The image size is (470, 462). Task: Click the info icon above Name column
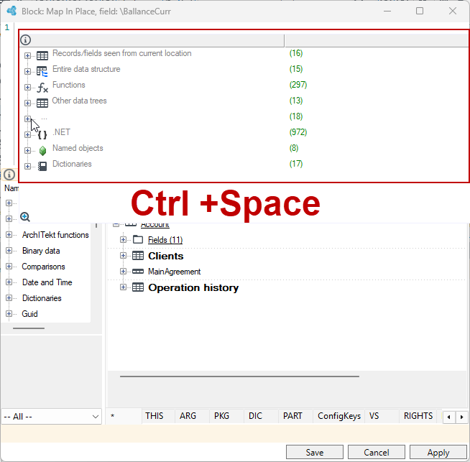click(x=9, y=175)
